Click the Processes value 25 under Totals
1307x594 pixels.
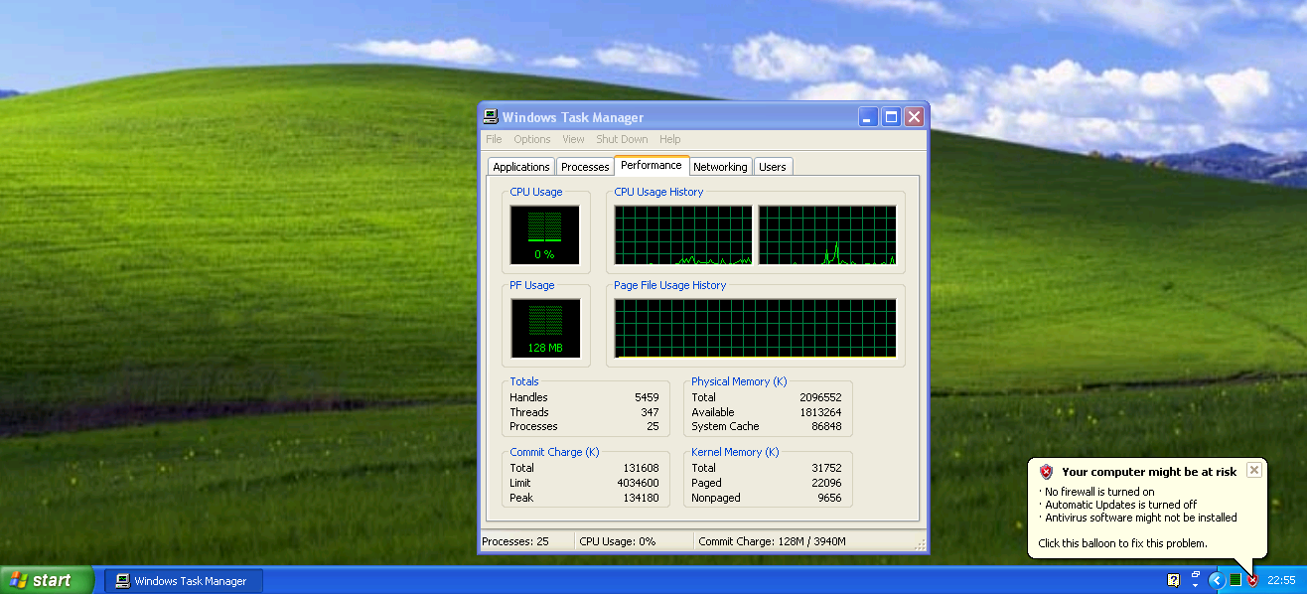653,426
